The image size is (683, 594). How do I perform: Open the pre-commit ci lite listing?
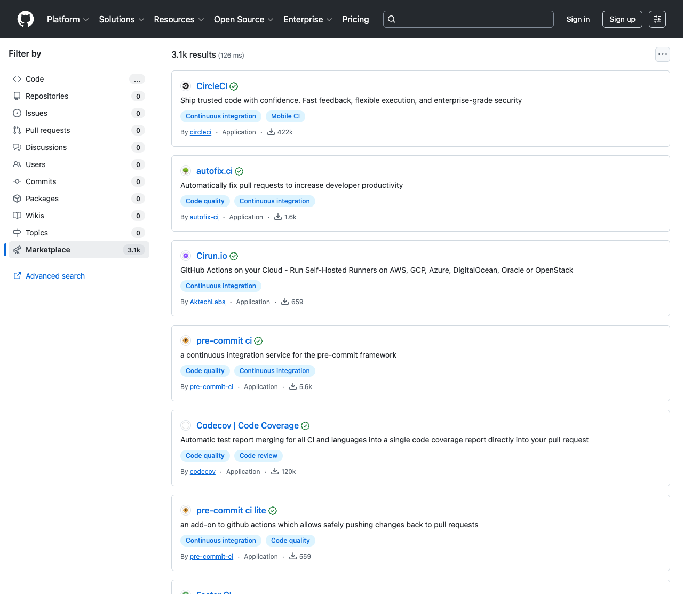231,510
